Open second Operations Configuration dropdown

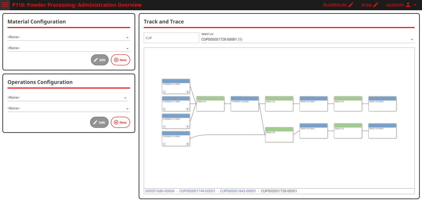tap(68, 108)
